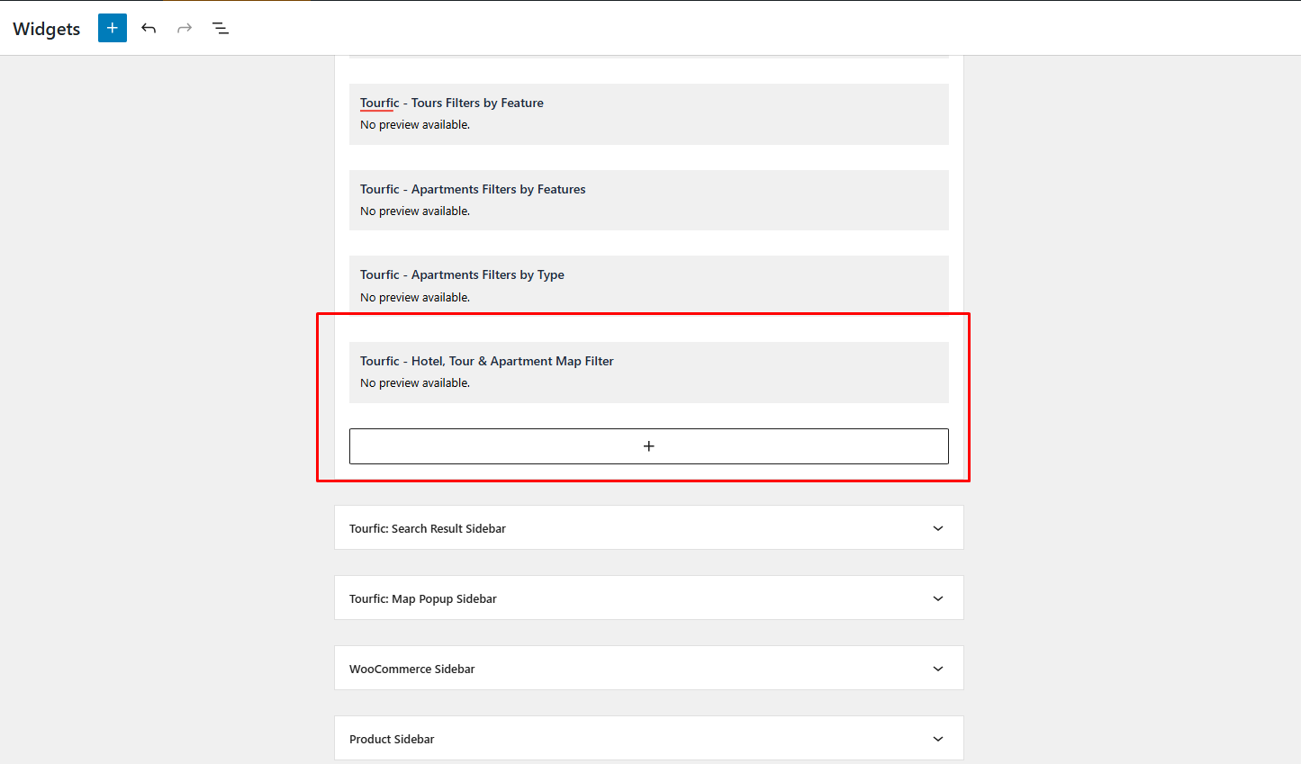Click the 'Product Sidebar' title text
Screen dimensions: 1301x764
[x=392, y=739]
